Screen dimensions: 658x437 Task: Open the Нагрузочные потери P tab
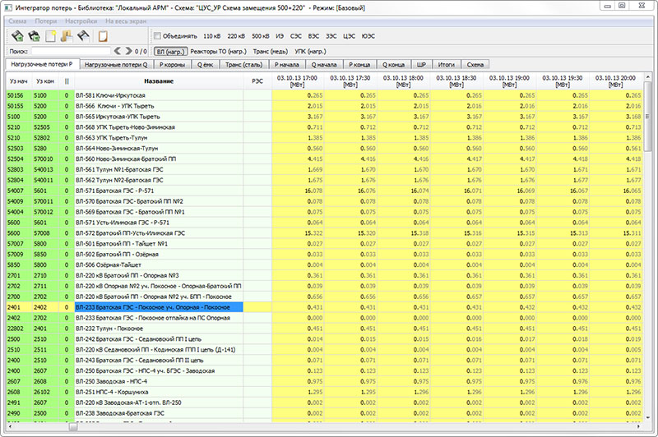(x=42, y=64)
